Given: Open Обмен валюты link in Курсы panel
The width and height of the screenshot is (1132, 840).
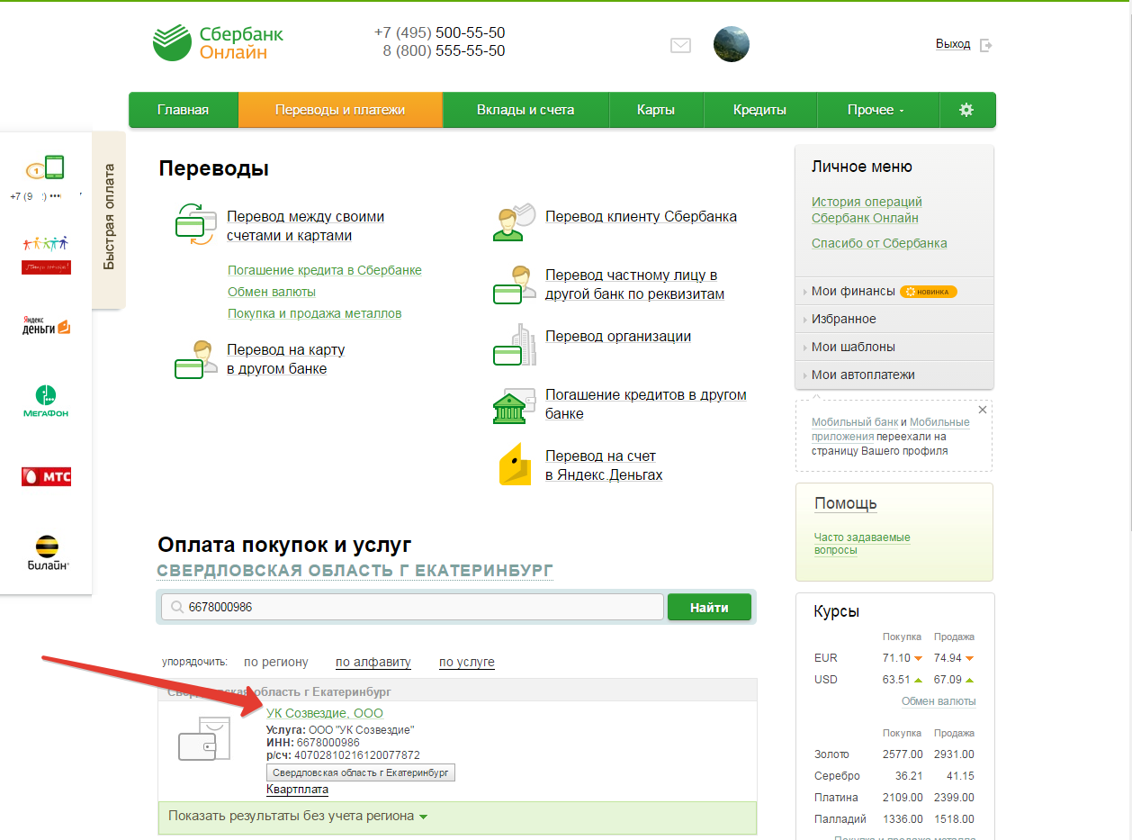Looking at the screenshot, I should 939,701.
